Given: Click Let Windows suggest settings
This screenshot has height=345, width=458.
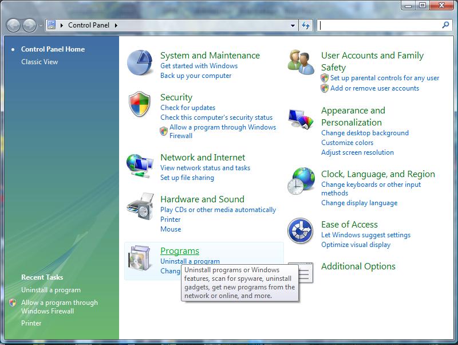Looking at the screenshot, I should click(x=366, y=235).
